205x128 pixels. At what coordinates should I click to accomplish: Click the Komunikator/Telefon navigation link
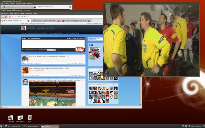pos(56,33)
